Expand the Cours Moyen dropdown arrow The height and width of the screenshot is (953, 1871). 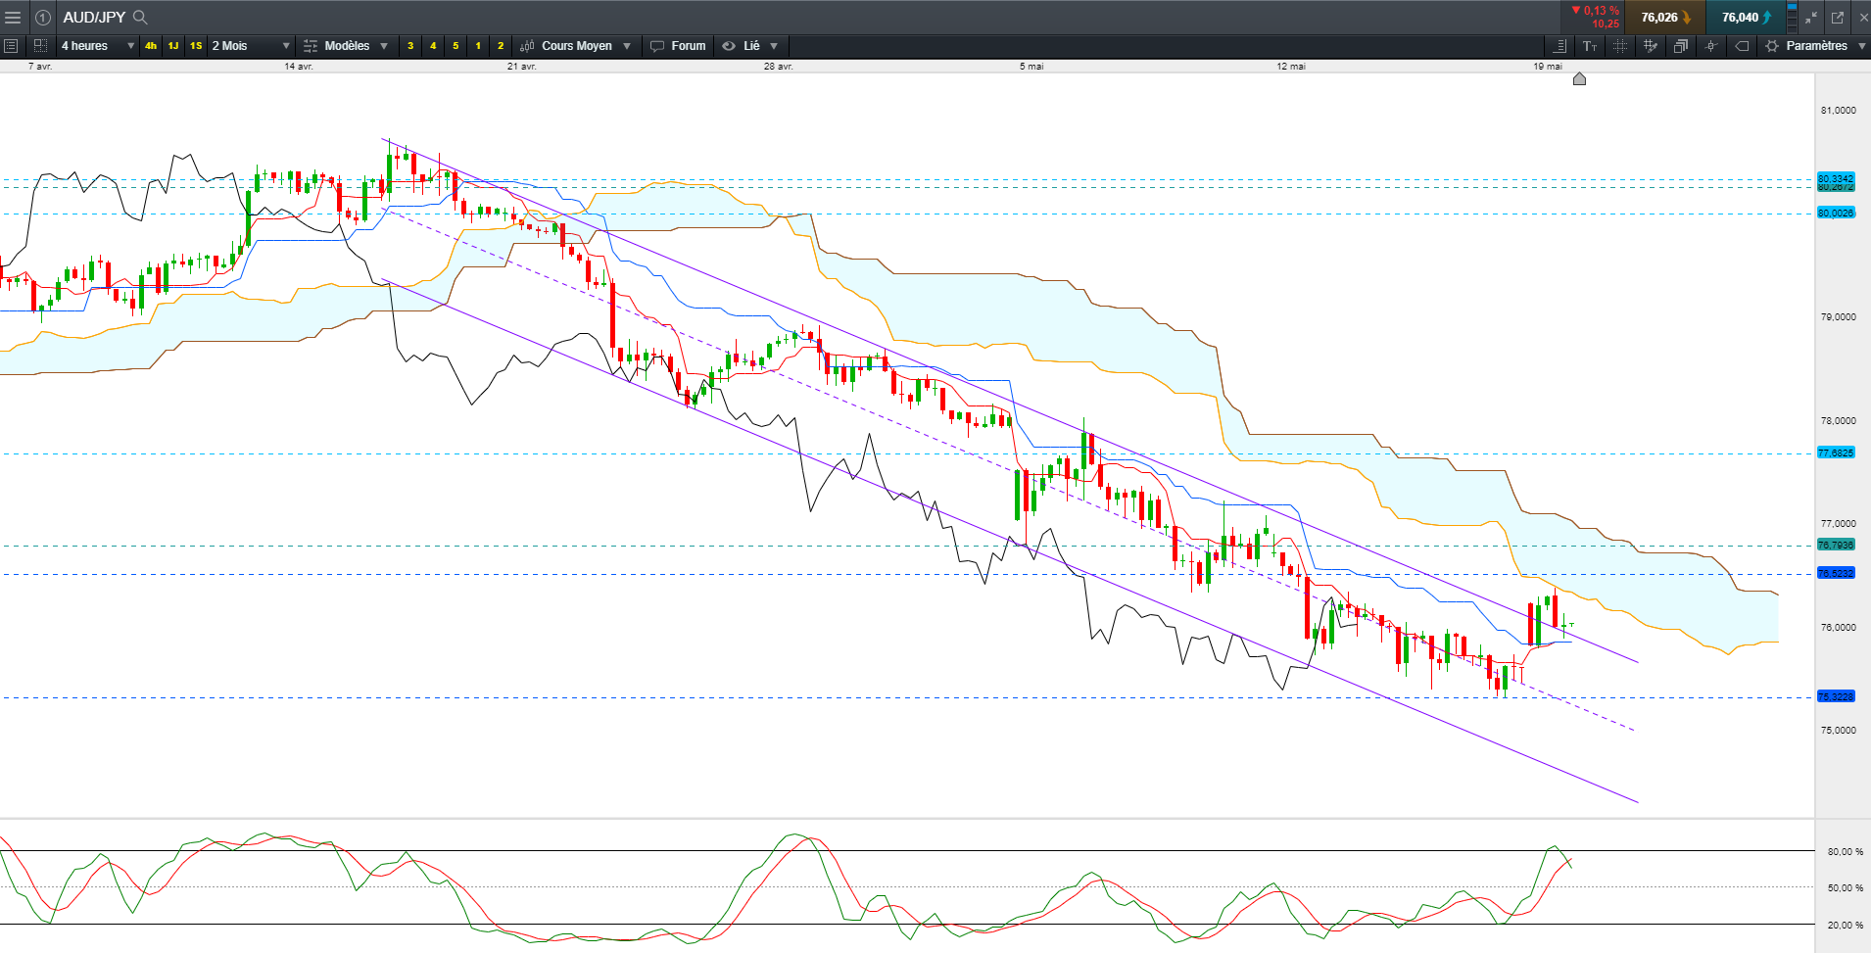coord(627,46)
